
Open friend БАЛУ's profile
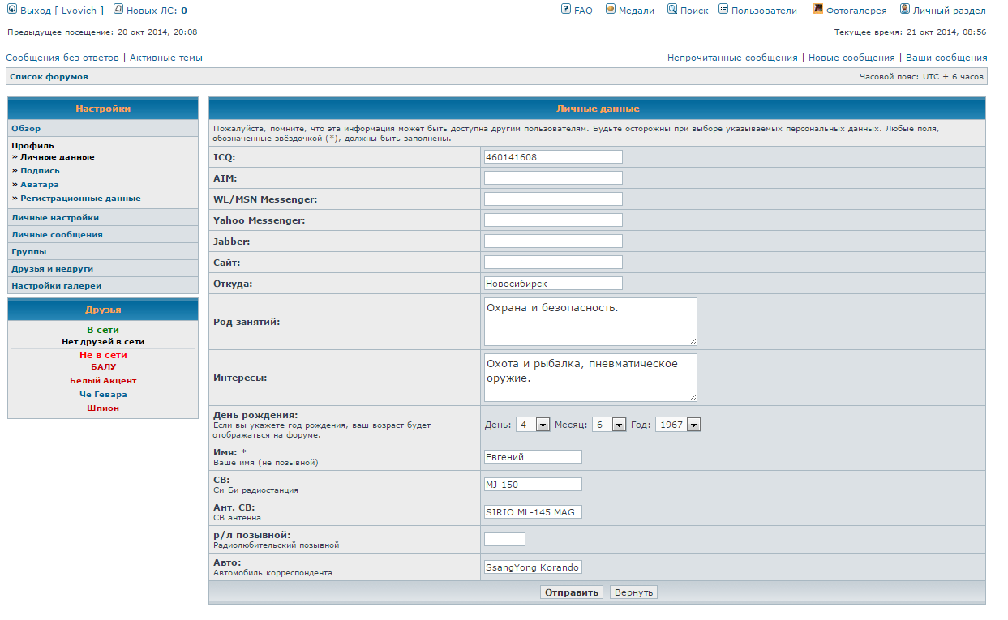click(x=103, y=367)
